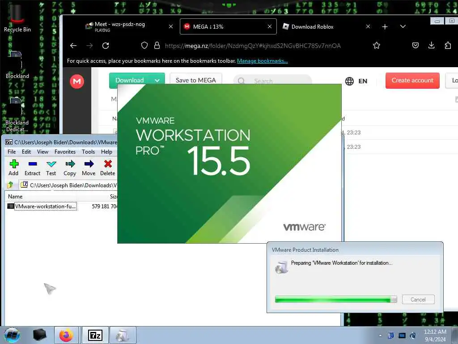Open Manage bookmarks link
The height and width of the screenshot is (344, 458).
pos(262,61)
